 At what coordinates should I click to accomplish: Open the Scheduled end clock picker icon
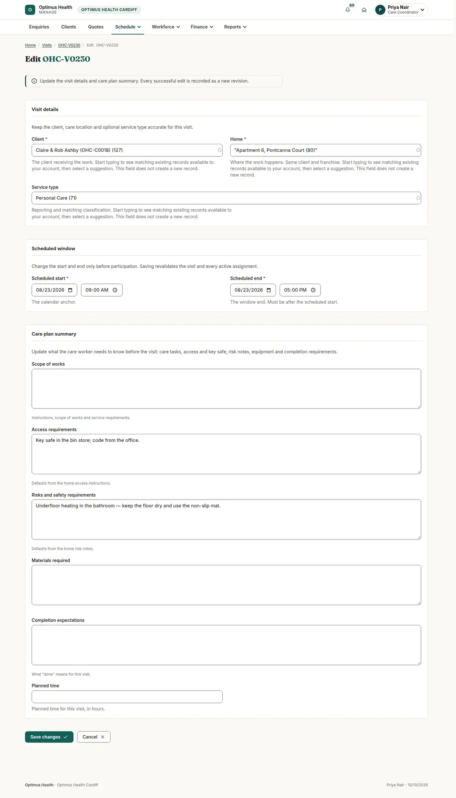313,290
